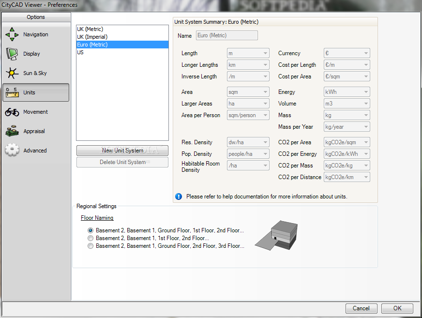
Task: Switch to the Advanced options page
Action: point(35,150)
